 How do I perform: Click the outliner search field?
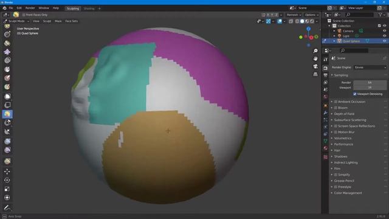coord(359,15)
